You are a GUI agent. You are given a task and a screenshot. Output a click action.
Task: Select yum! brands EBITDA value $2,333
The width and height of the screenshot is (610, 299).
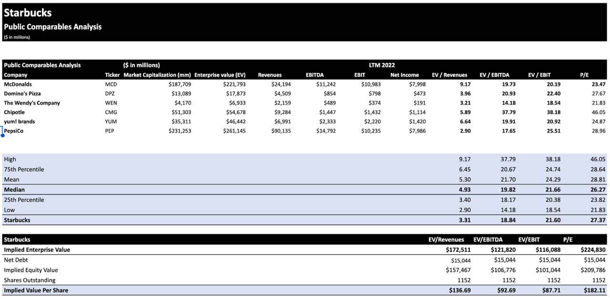[326, 122]
